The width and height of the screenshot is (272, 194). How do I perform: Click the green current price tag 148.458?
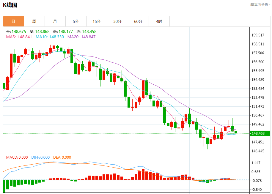click(x=260, y=133)
